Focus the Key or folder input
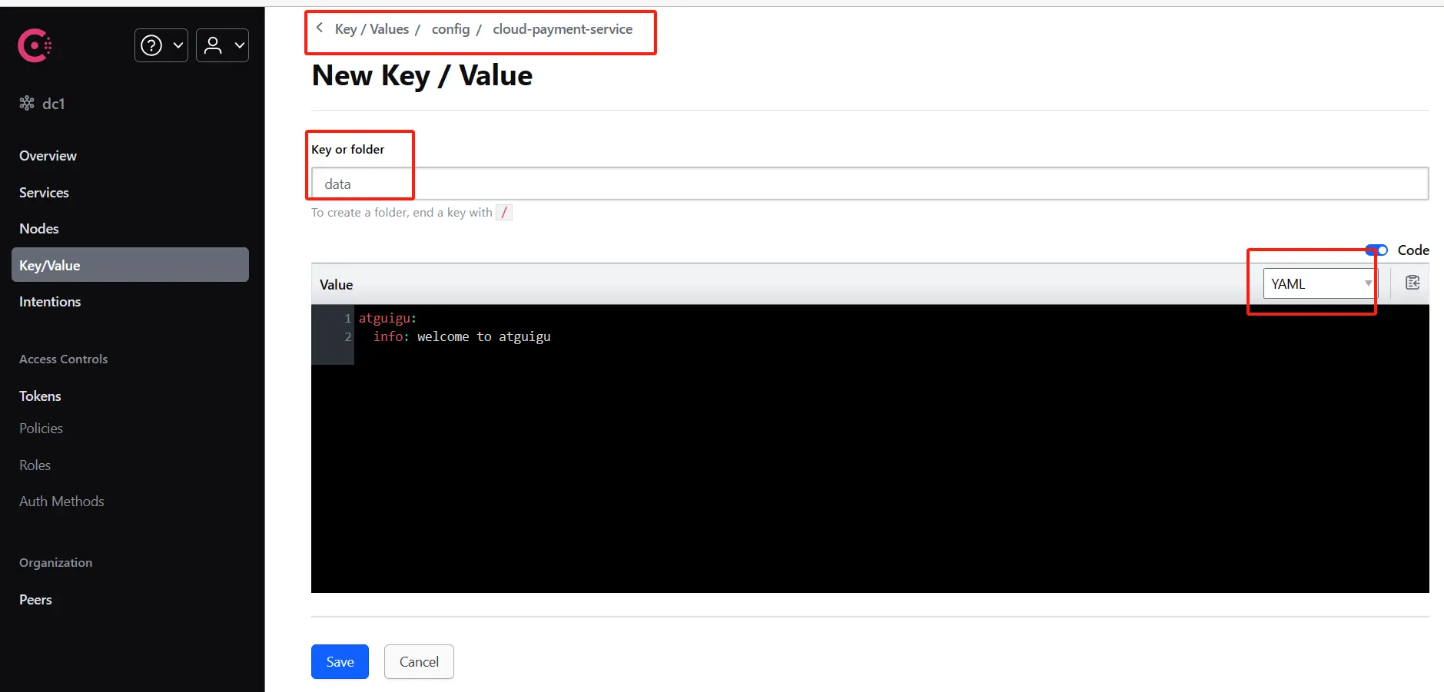 click(868, 184)
